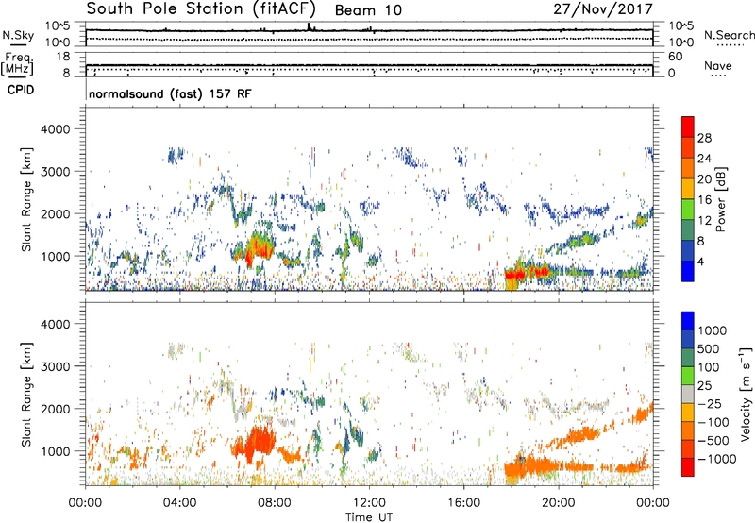The width and height of the screenshot is (755, 523).
Task: Click velocity colorbar tick value '-1000'
Action: click(x=716, y=459)
